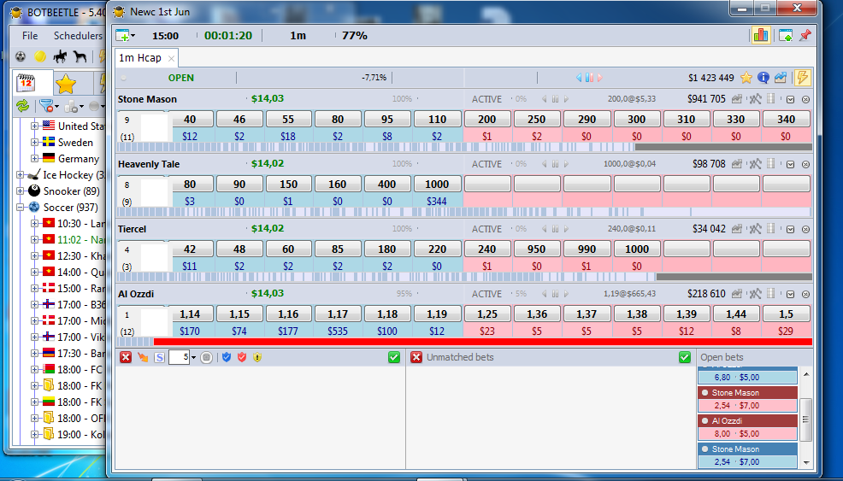Click Al Ozzdi back price 1,19
Screen dimensions: 843x481
point(437,314)
